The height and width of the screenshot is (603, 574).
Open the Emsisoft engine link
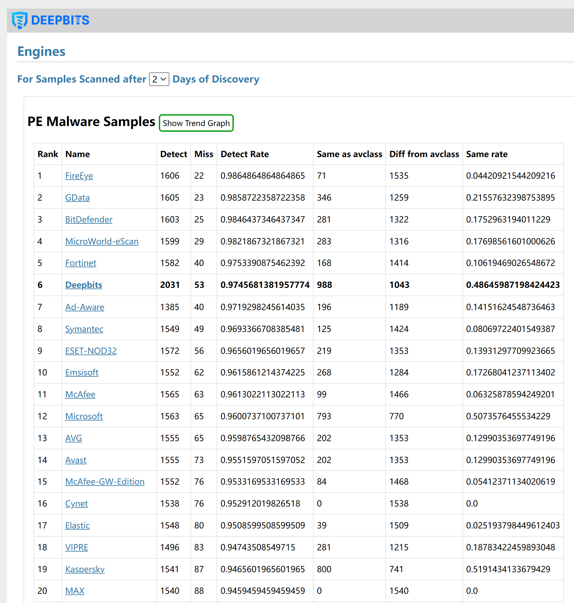tap(82, 372)
